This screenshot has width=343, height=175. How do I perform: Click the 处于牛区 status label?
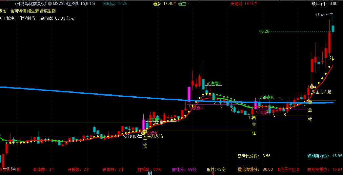click(288, 169)
